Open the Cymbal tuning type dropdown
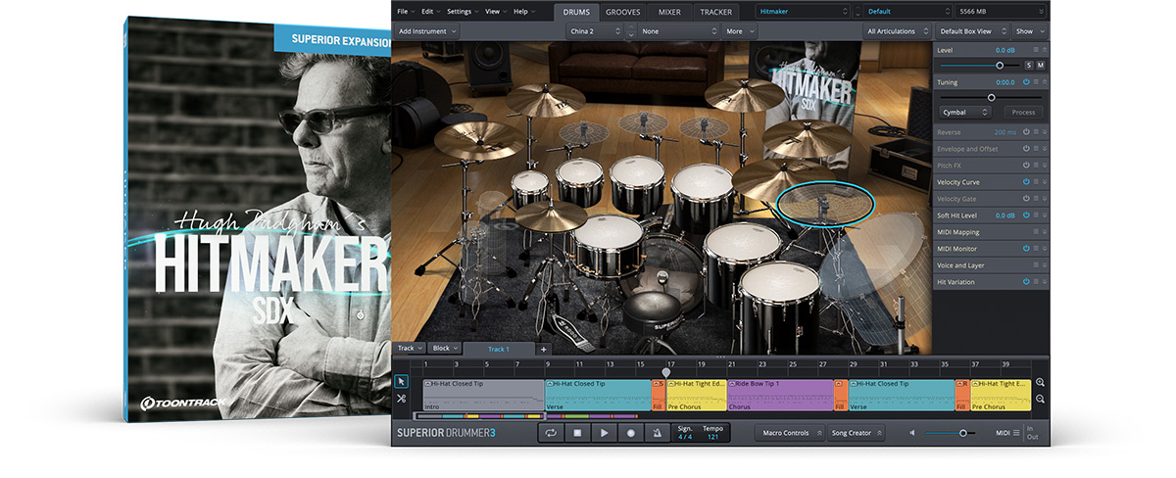This screenshot has width=1176, height=478. (x=964, y=113)
